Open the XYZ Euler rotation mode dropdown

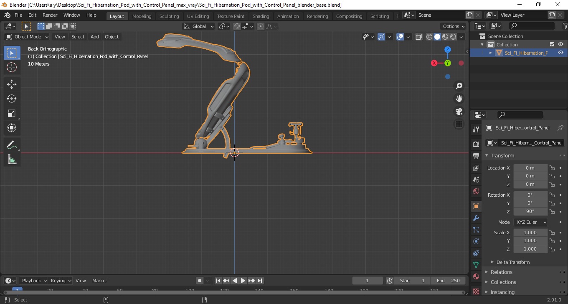tap(531, 222)
